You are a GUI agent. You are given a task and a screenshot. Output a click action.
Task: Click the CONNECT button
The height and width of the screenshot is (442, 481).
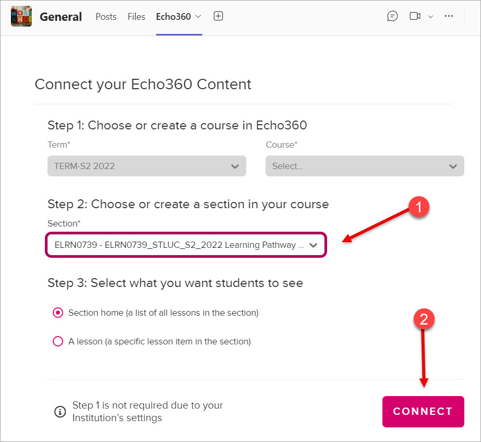pos(423,412)
